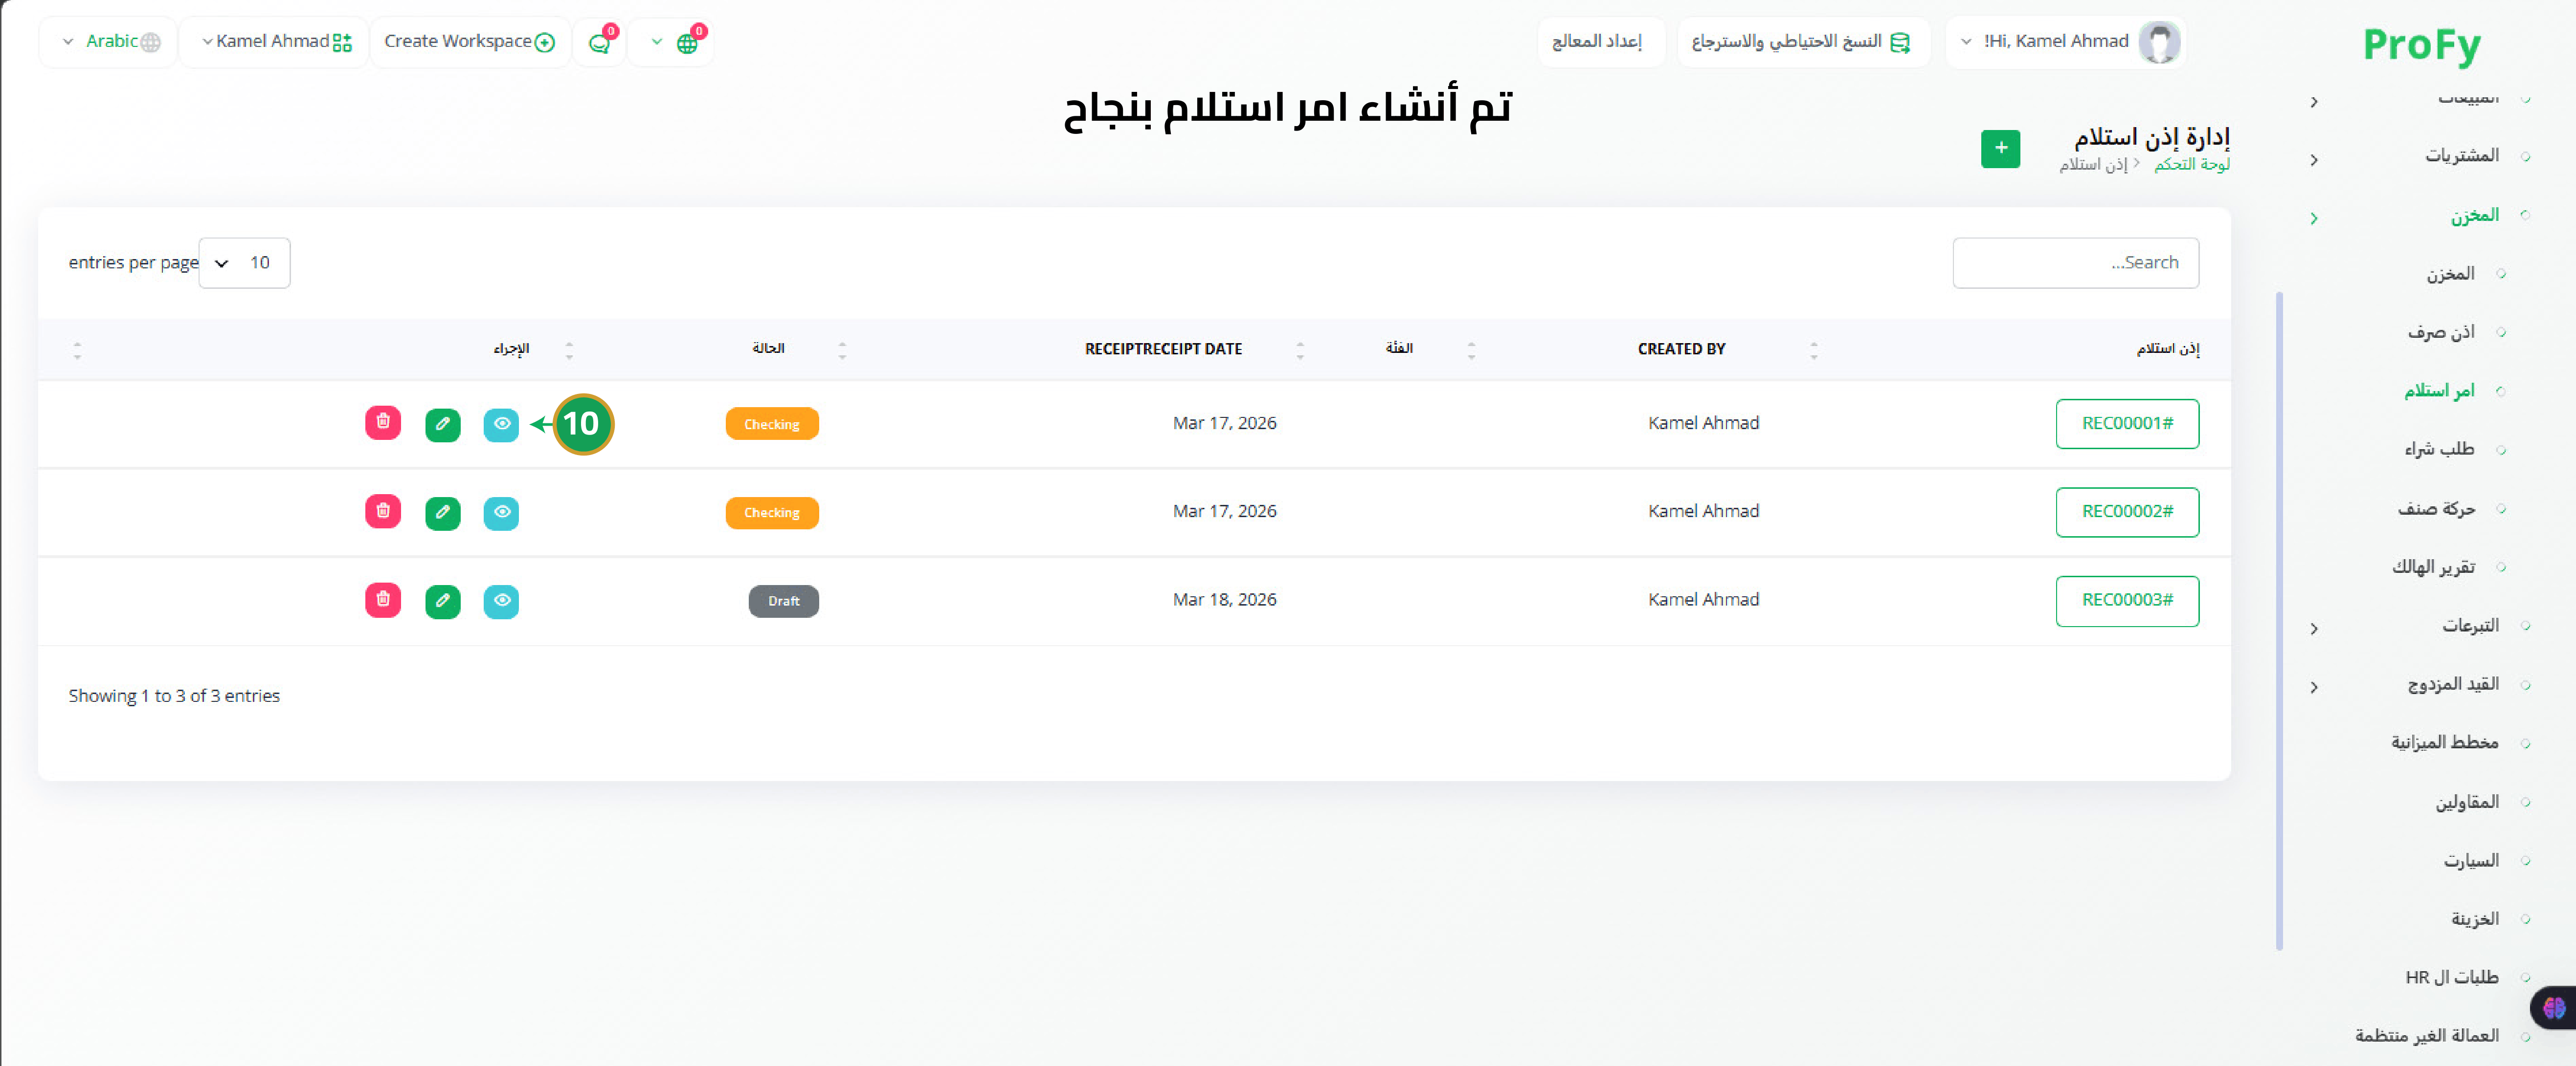The width and height of the screenshot is (2576, 1066).
Task: Open حركة صنف in the sidebar
Action: click(x=2436, y=508)
